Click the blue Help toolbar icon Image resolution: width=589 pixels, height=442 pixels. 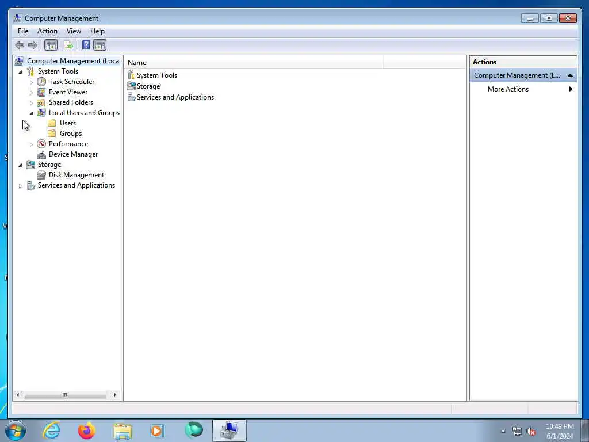[x=86, y=45]
